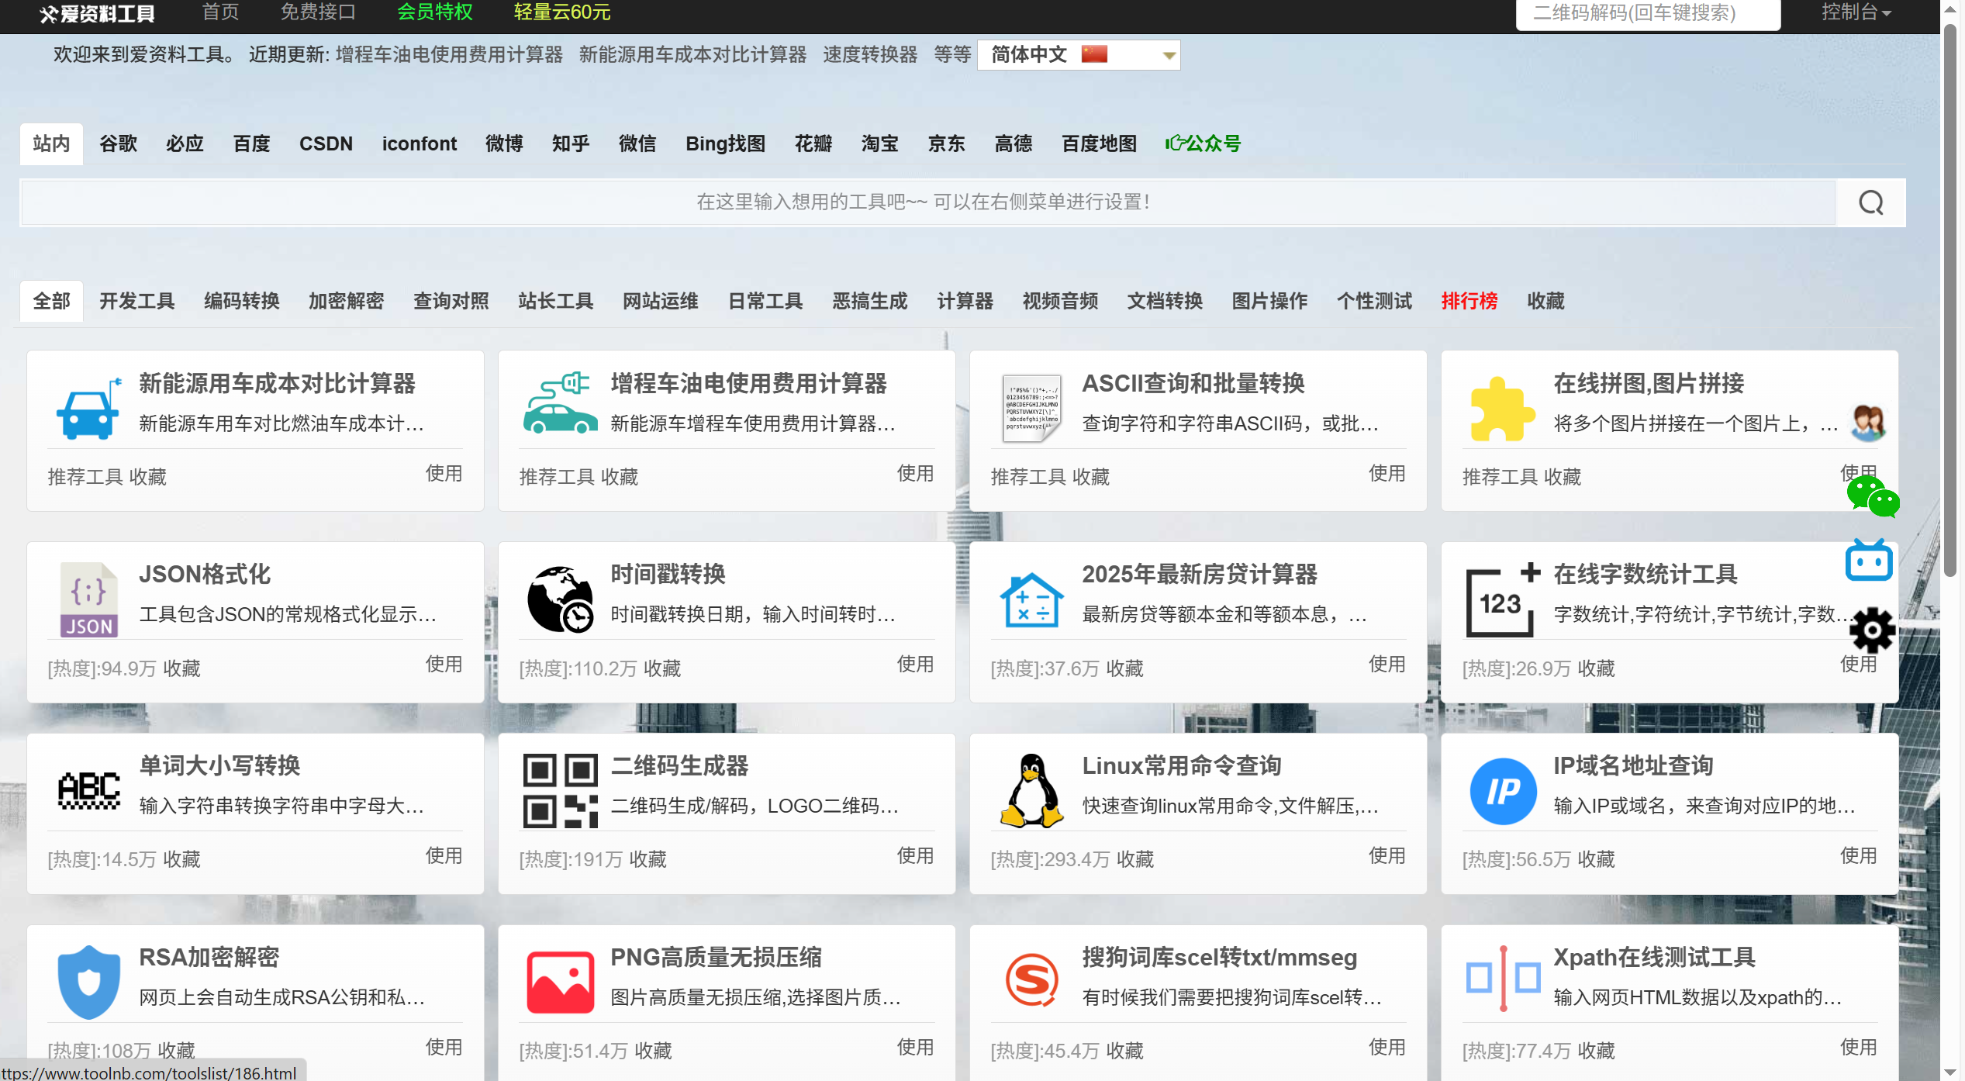
Task: Open 增程车油电使用费用计算器 recent update link
Action: [x=449, y=54]
